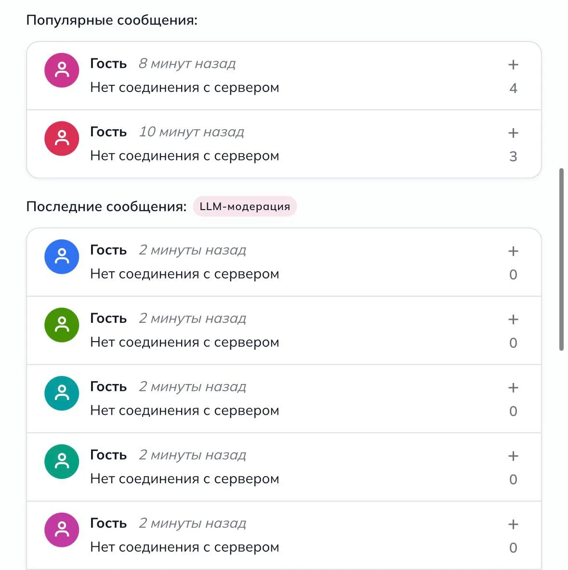568x570 pixels.
Task: Click message text beside the blue avatar
Action: pos(185,274)
